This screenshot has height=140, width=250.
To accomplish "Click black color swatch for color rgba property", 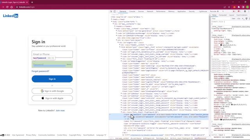I will tap(221, 45).
